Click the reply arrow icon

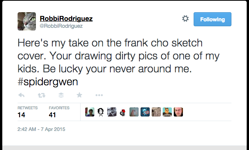point(21,95)
